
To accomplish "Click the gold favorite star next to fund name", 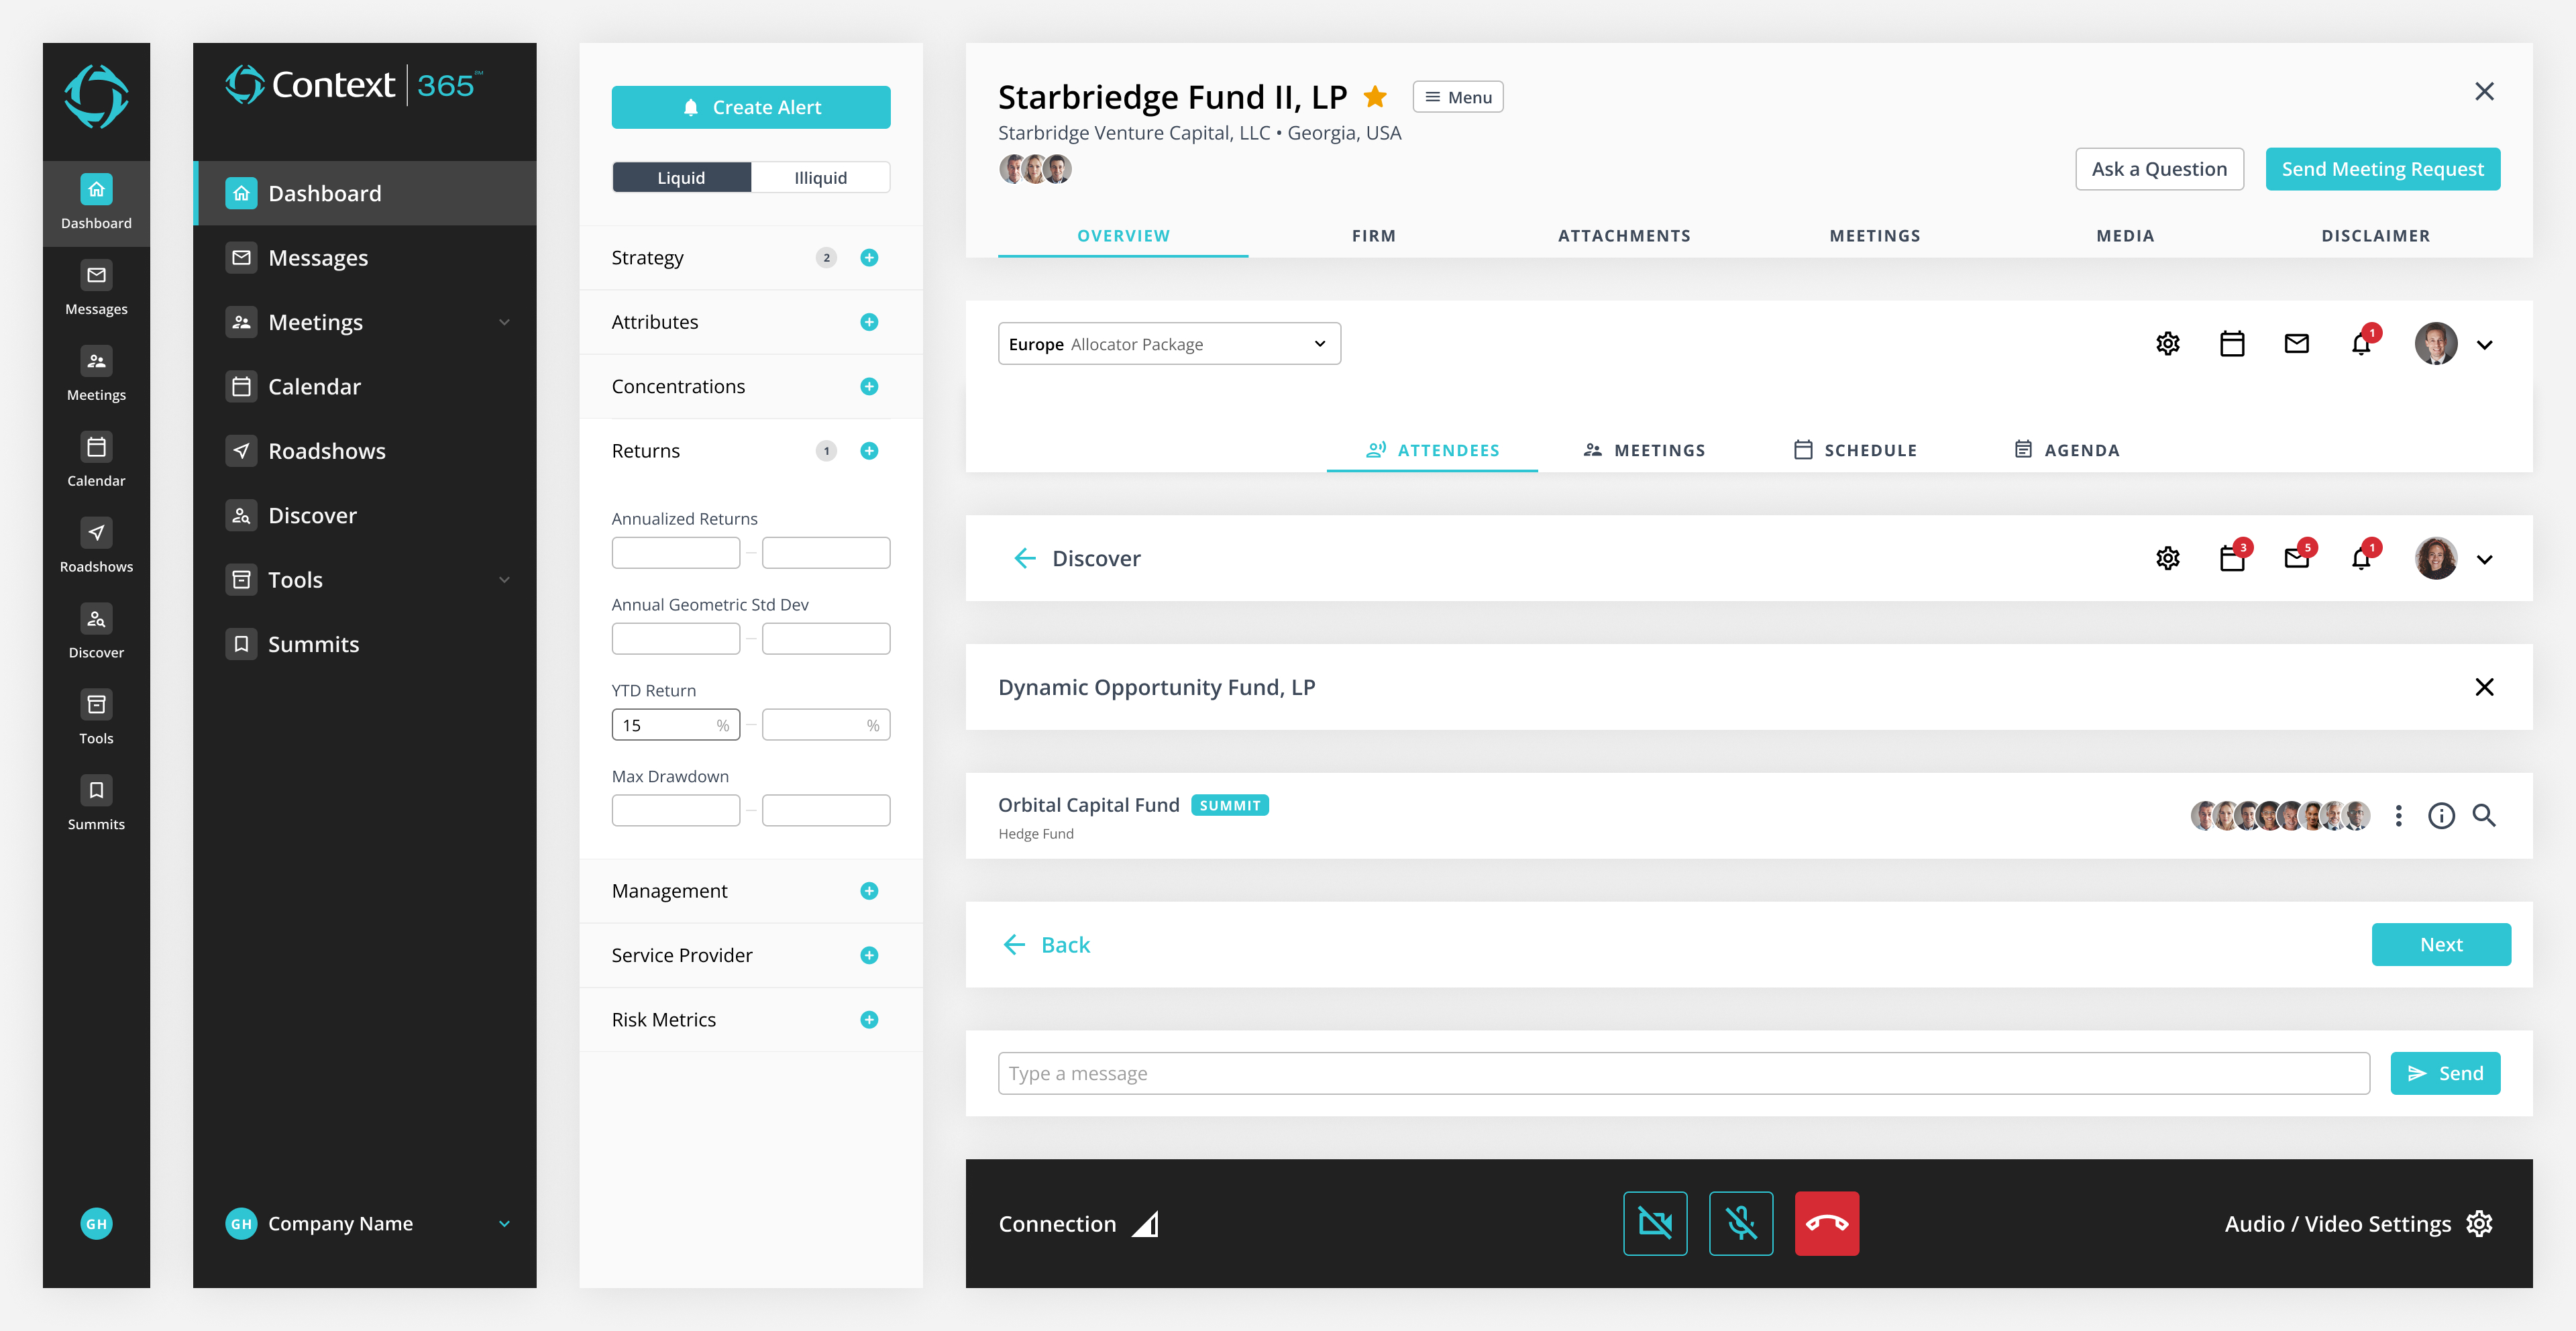I will pos(1375,97).
